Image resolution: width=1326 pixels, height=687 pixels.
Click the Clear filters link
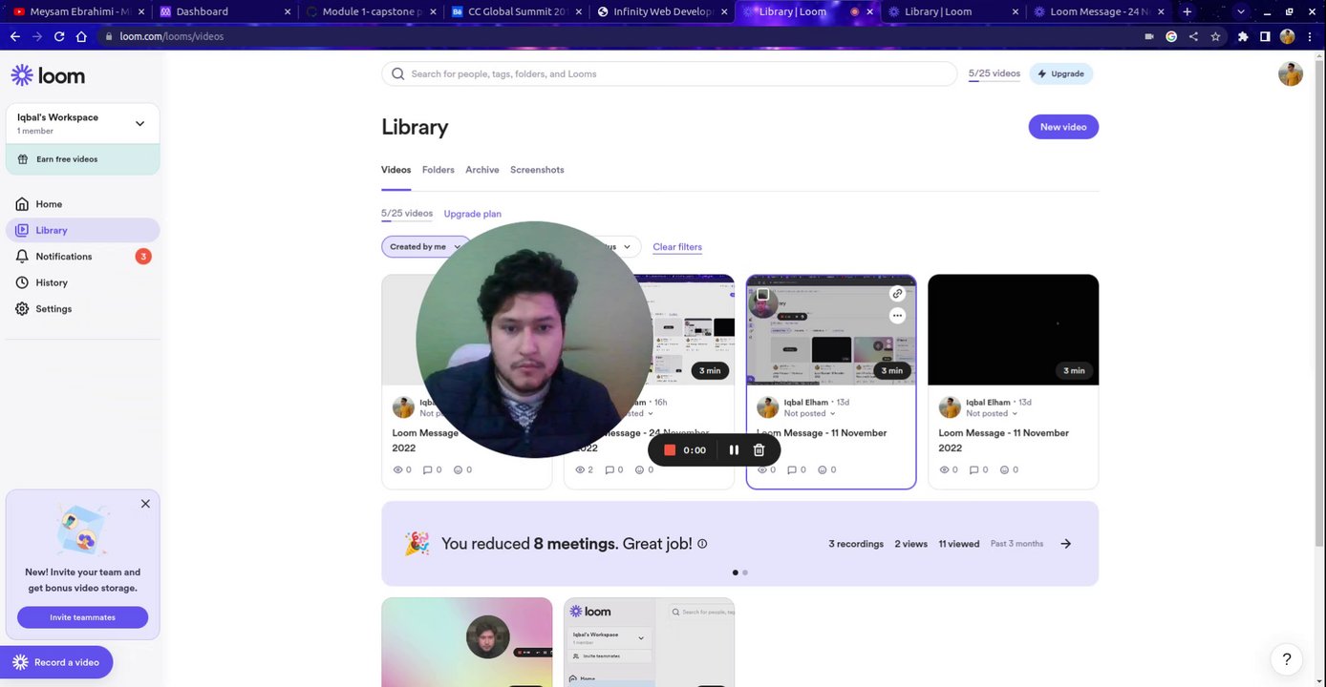coord(677,247)
